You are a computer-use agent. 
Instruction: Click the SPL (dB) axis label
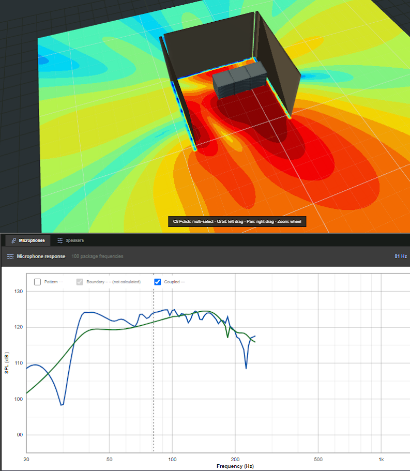point(7,363)
